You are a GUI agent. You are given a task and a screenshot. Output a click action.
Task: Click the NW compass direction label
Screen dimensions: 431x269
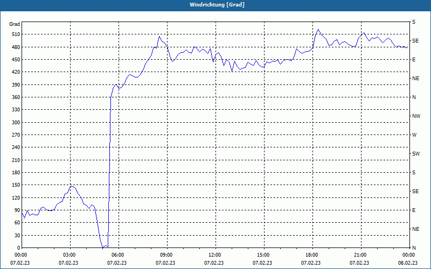tap(416, 116)
